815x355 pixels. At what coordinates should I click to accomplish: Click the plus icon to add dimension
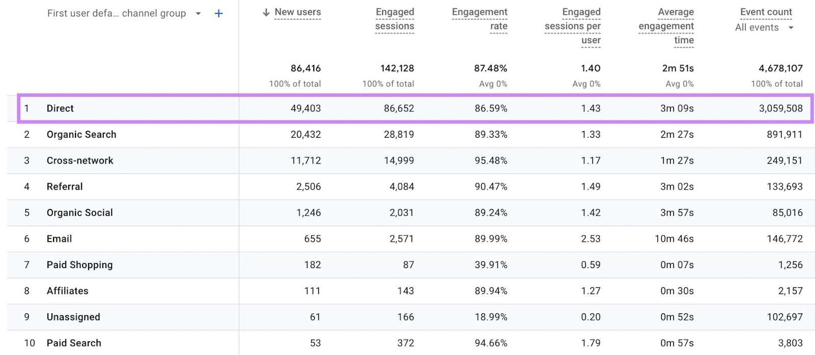coord(219,14)
